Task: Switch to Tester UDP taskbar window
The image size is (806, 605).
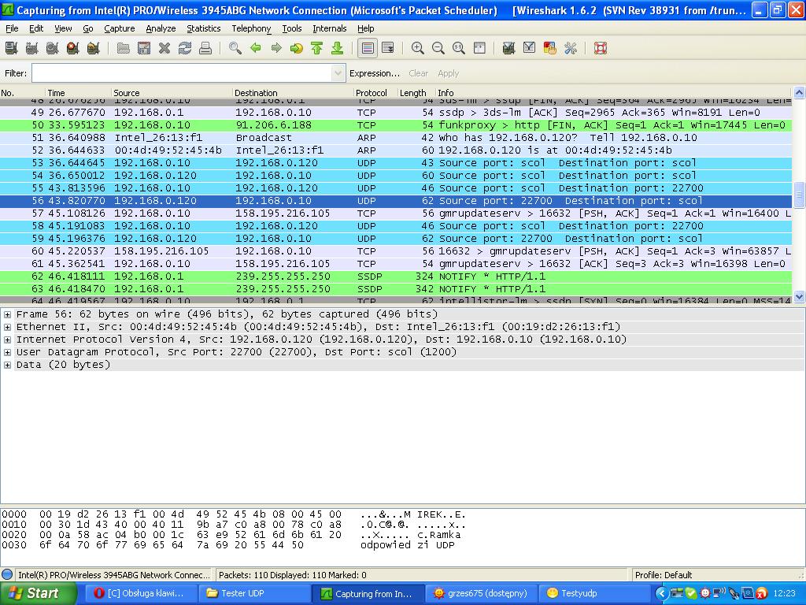Action: point(254,594)
